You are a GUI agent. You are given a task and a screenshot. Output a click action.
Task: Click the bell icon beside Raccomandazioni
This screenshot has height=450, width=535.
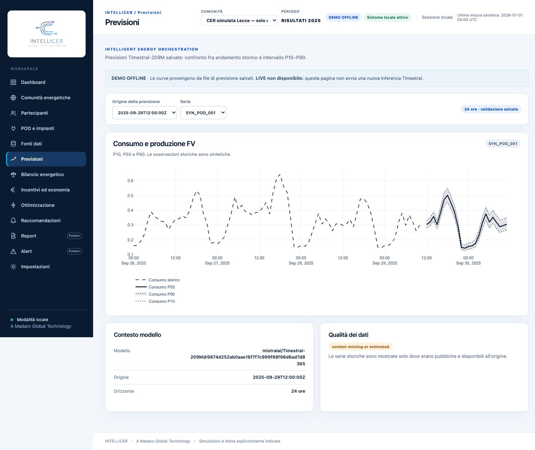point(14,221)
